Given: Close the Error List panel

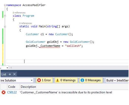Looking at the screenshot, I should [x=14, y=74].
